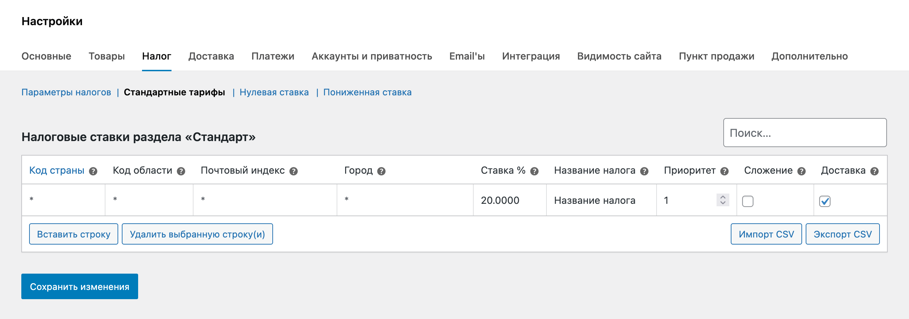Enable the Сложение checkbox in tax row
Image resolution: width=909 pixels, height=319 pixels.
(748, 201)
